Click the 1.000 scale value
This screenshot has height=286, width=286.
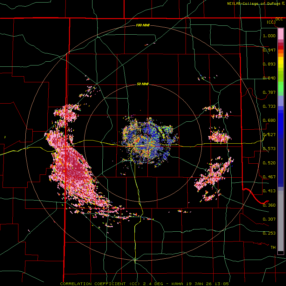coord(269,36)
